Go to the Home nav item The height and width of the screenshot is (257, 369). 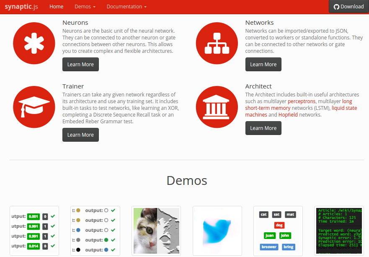click(56, 7)
